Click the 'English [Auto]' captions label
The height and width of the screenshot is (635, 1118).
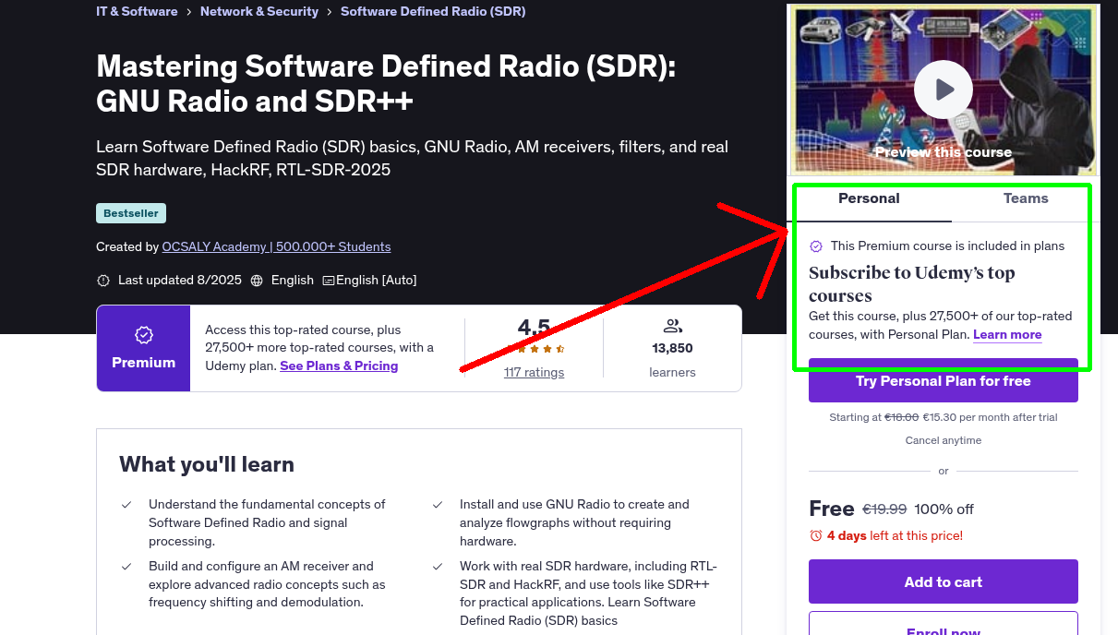tap(377, 280)
